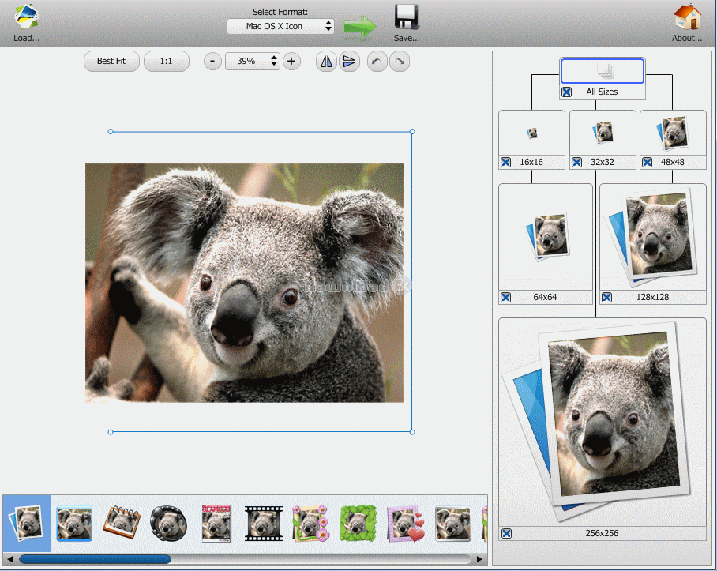Choose the hearts frame style
This screenshot has height=571, width=717.
406,524
